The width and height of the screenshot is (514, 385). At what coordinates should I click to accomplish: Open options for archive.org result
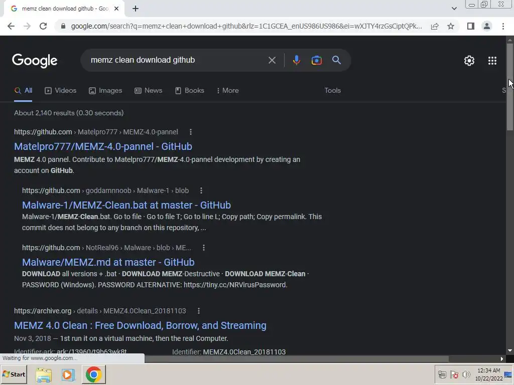[198, 311]
